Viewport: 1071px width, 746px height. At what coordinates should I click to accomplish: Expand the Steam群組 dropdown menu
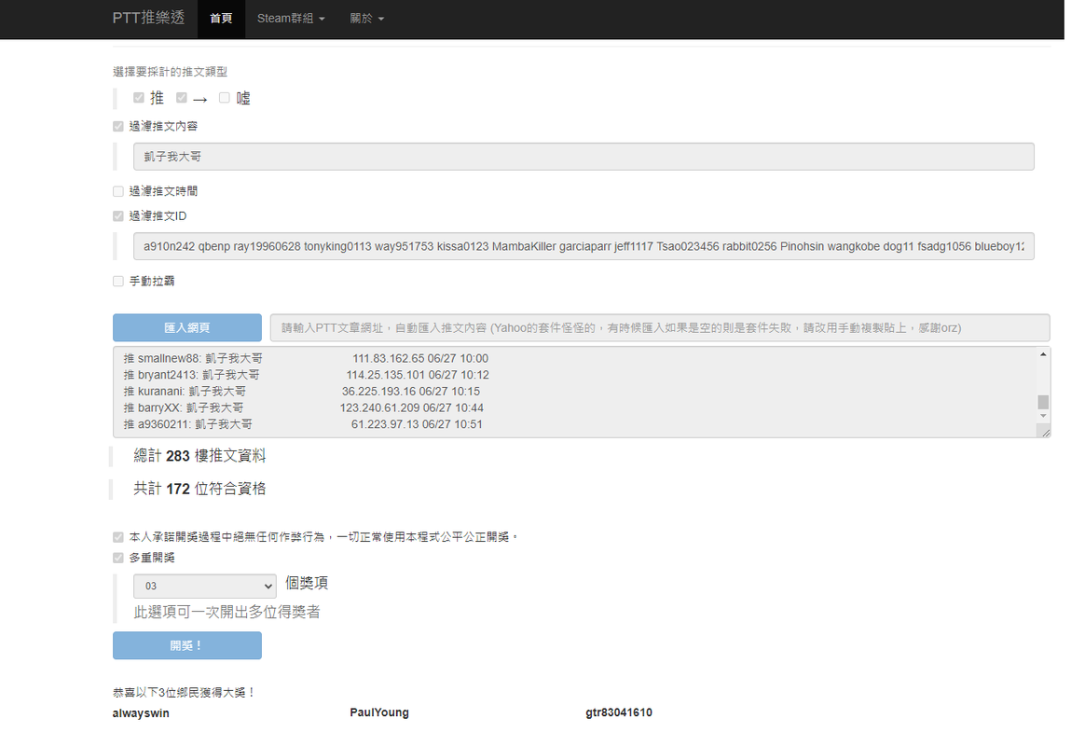click(291, 19)
